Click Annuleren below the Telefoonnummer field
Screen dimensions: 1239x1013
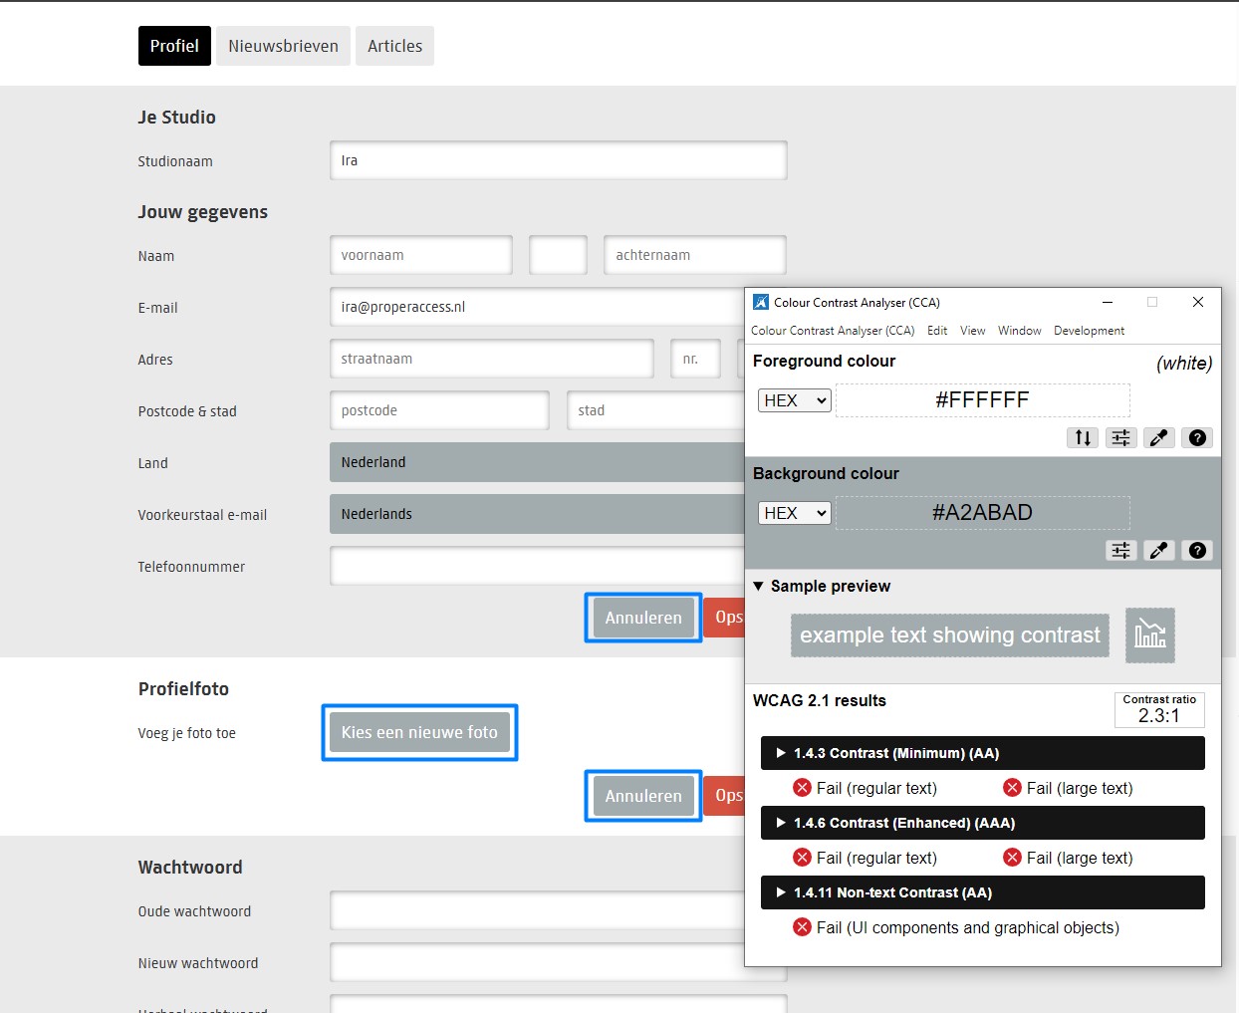(x=643, y=618)
